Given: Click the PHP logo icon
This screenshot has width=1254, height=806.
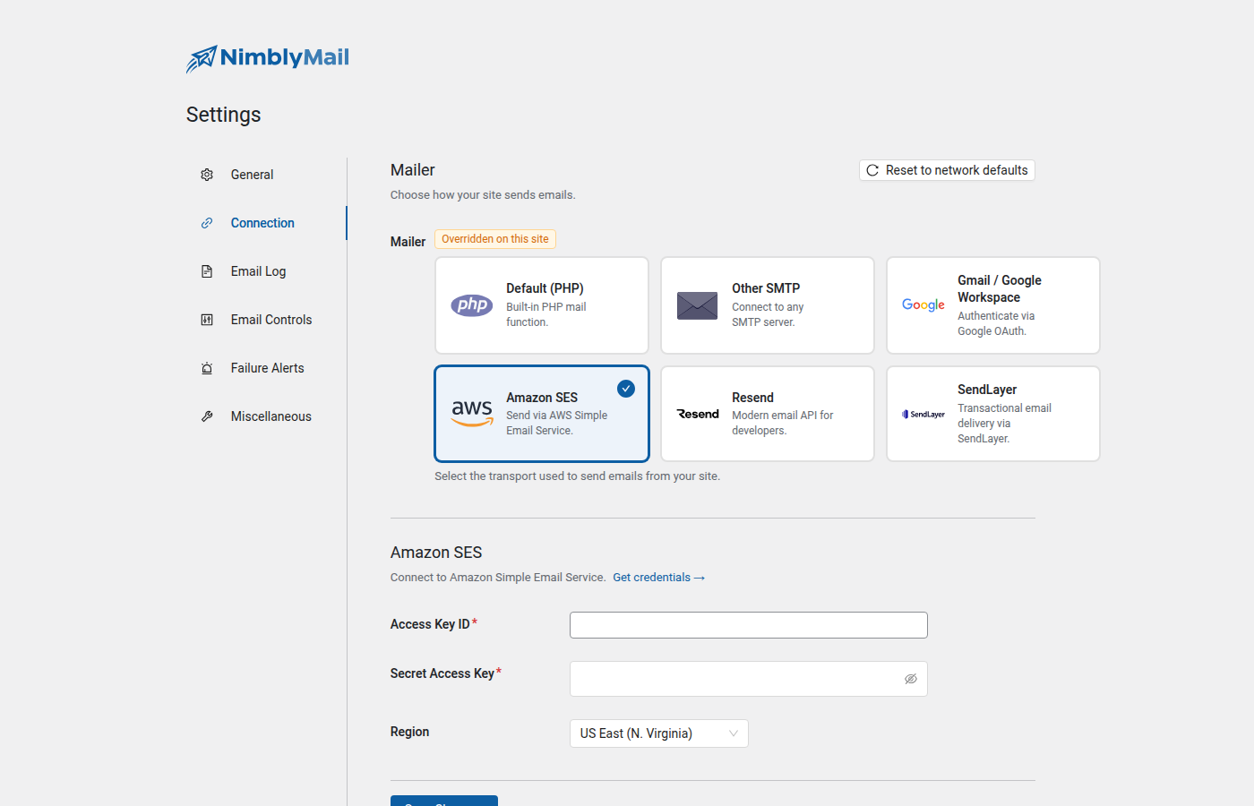Looking at the screenshot, I should (472, 305).
